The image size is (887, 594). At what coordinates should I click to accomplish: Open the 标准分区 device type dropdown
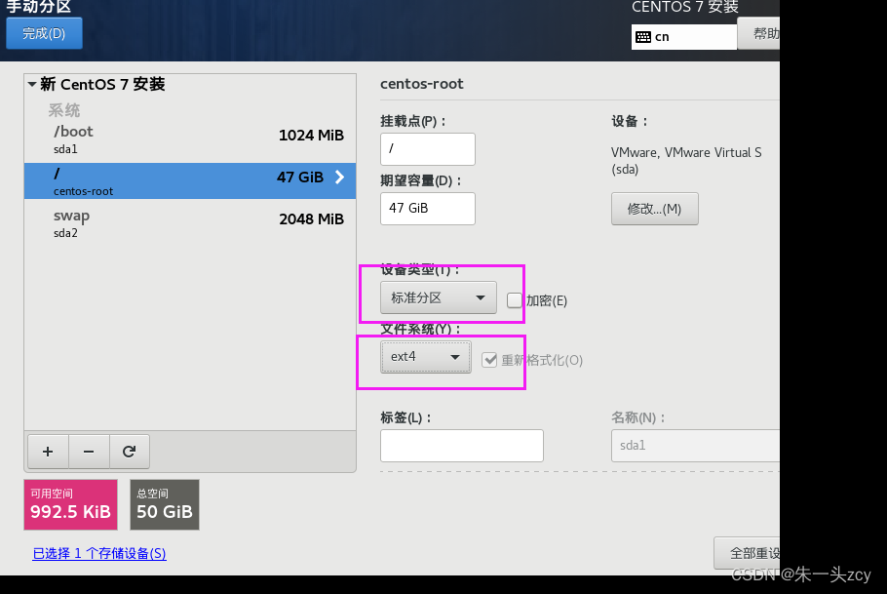click(x=439, y=297)
